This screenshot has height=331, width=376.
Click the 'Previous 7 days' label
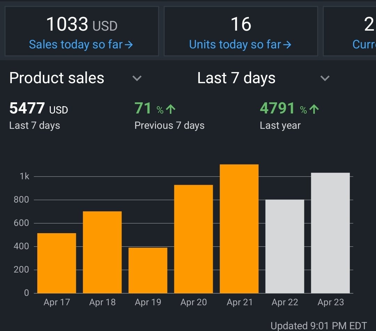pyautogui.click(x=169, y=125)
